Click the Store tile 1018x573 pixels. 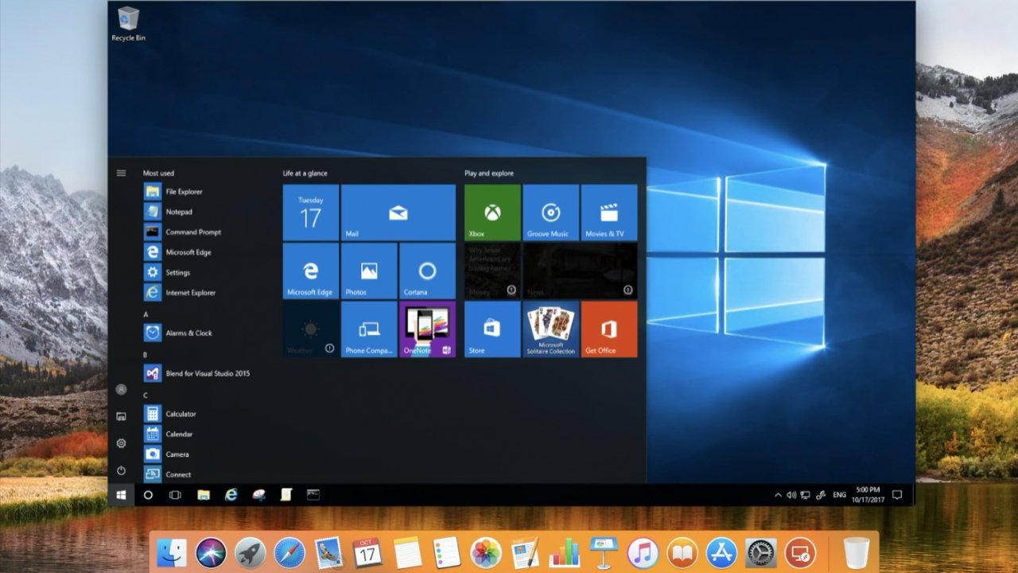click(x=492, y=329)
